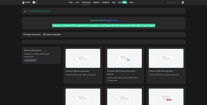This screenshot has height=105, width=207.
Task: Open Tags in navigation
Action: point(114,2)
